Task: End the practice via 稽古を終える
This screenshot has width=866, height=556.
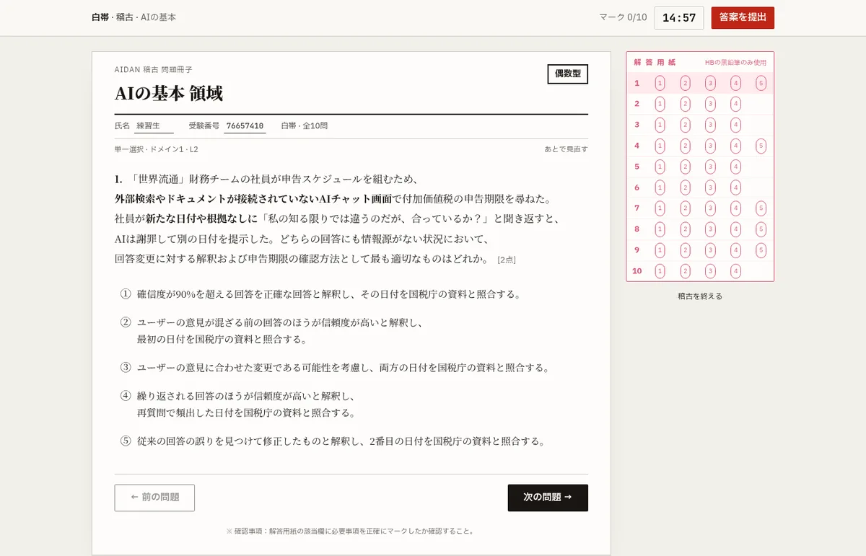Action: click(x=700, y=296)
